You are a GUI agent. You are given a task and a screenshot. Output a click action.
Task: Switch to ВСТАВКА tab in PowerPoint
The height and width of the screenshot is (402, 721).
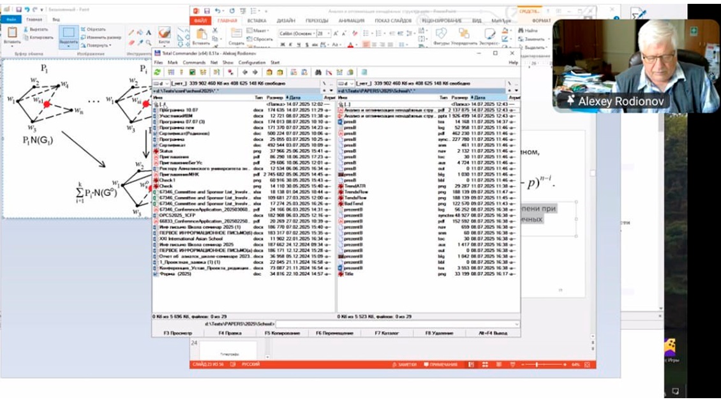[x=256, y=20]
